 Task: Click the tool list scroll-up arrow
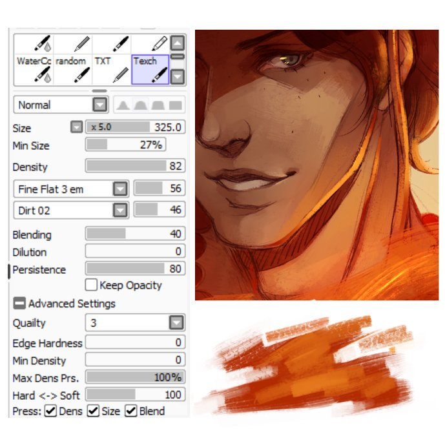click(178, 43)
